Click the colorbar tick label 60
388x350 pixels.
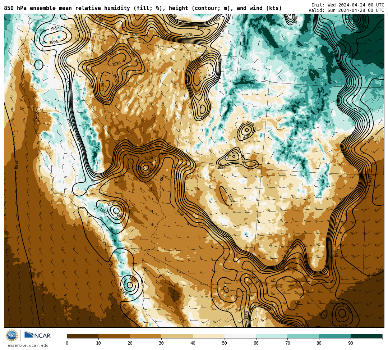pos(256,343)
